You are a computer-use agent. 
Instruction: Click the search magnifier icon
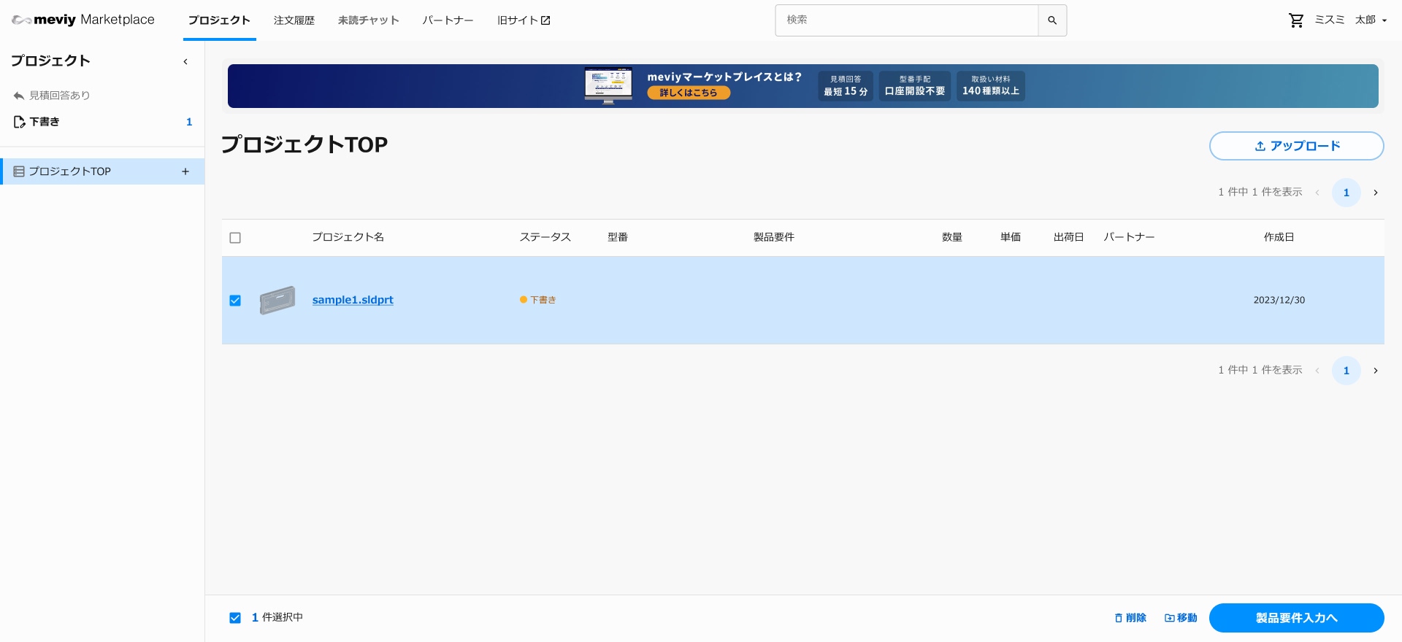(x=1052, y=20)
